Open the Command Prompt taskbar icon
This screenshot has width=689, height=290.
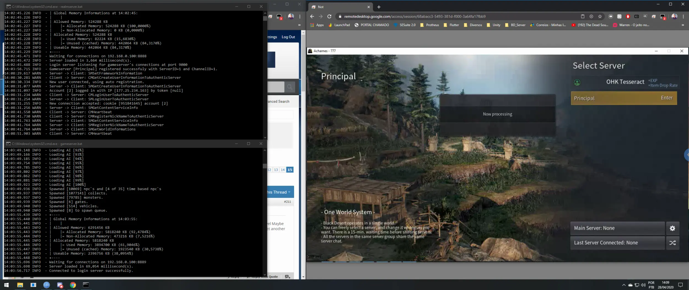pos(86,285)
